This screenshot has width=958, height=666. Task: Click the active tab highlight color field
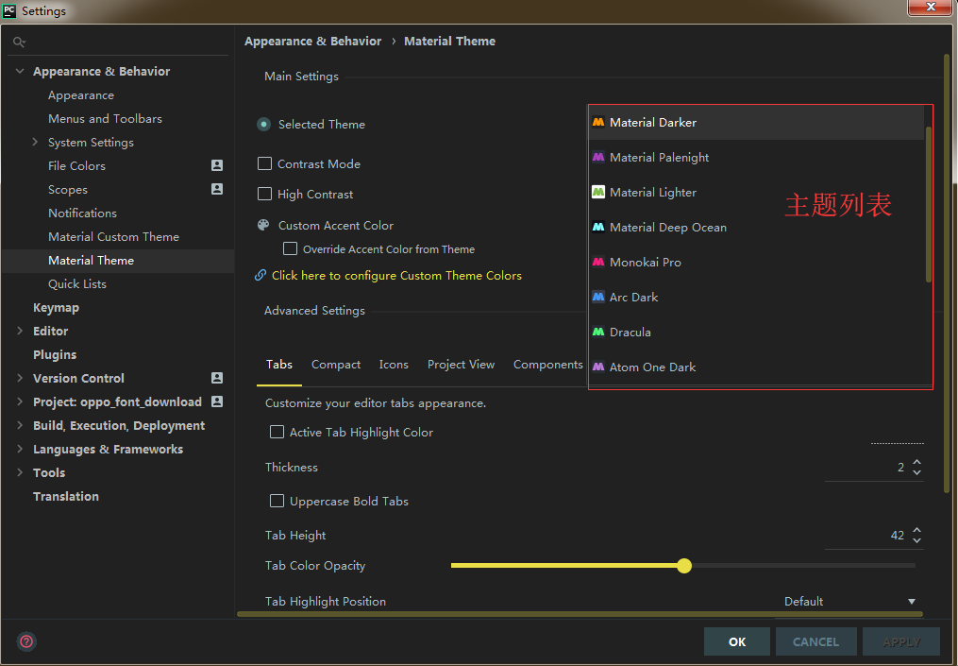click(897, 433)
